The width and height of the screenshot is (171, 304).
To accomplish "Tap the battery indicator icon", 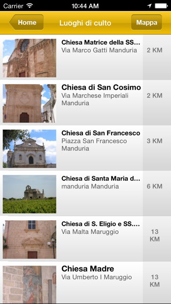I will pyautogui.click(x=161, y=6).
